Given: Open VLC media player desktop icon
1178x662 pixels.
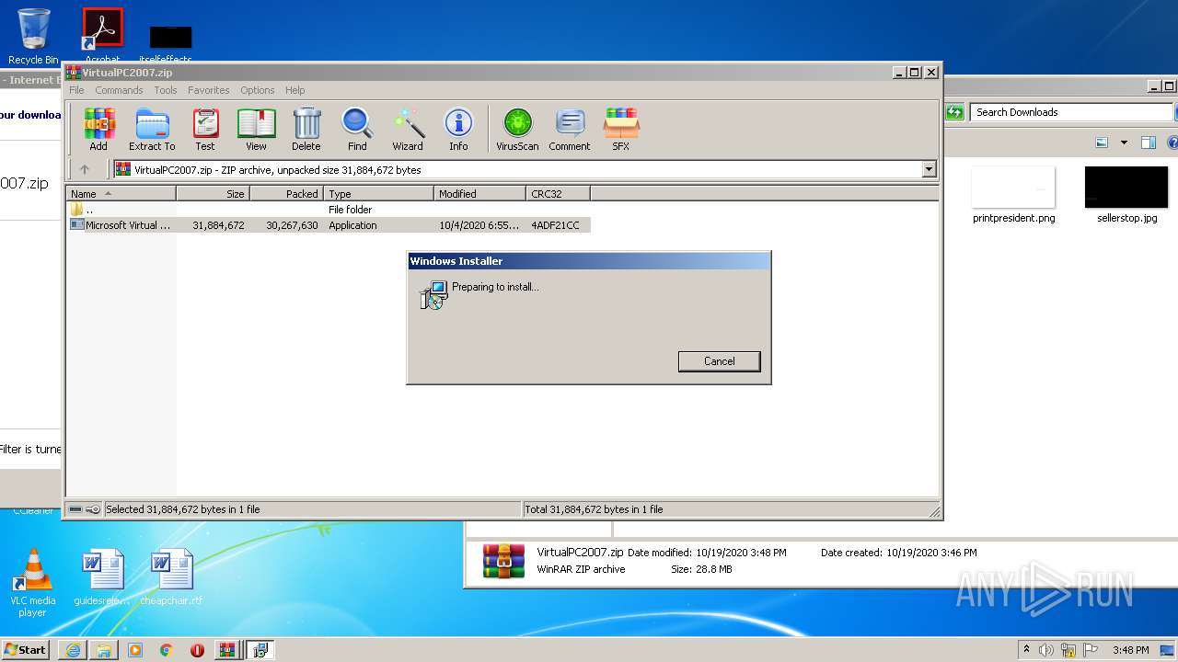Looking at the screenshot, I should 32,582.
